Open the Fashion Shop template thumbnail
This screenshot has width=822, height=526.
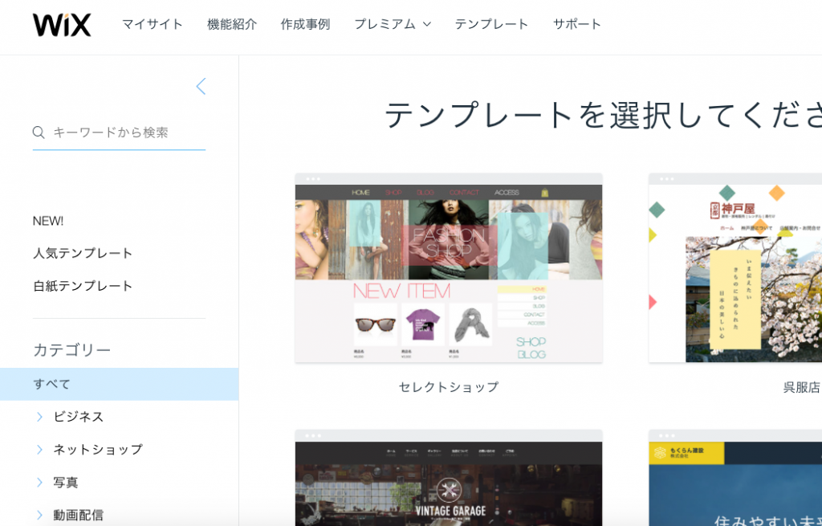point(449,268)
